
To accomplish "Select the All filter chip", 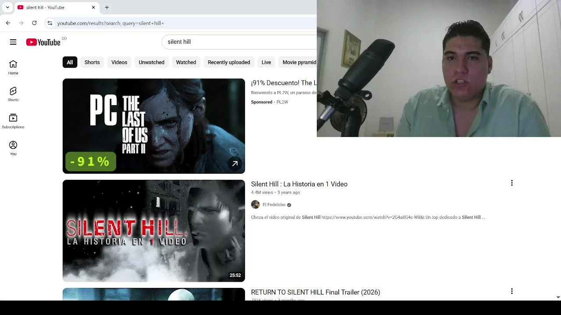I will coord(70,62).
